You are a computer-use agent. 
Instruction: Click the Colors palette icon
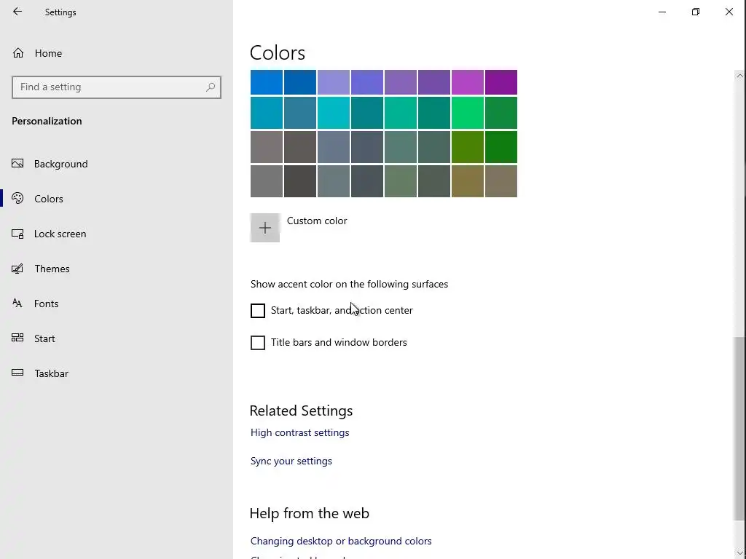point(18,199)
